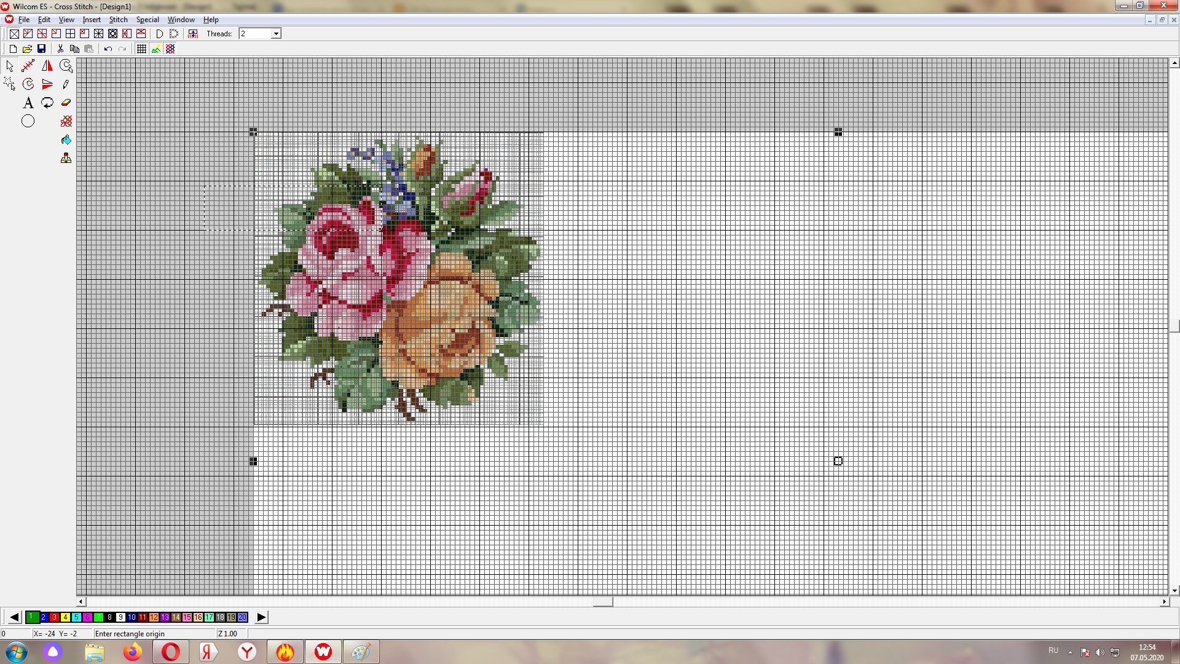Open the Special menu
1180x664 pixels.
tap(147, 20)
